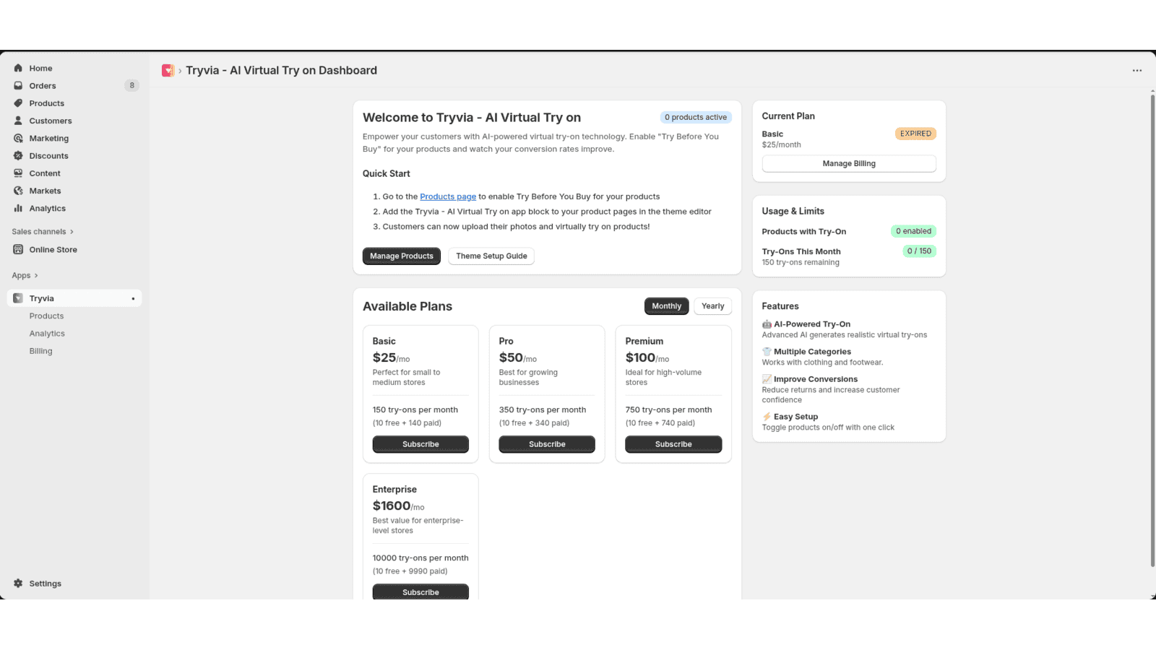Click the Orders count badge showing 8
Viewport: 1156px width, 650px height.
click(x=131, y=85)
